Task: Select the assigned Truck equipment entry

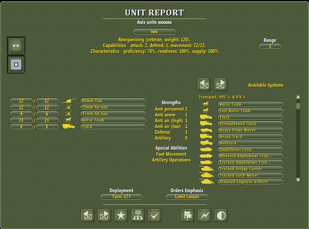Action: (113, 126)
